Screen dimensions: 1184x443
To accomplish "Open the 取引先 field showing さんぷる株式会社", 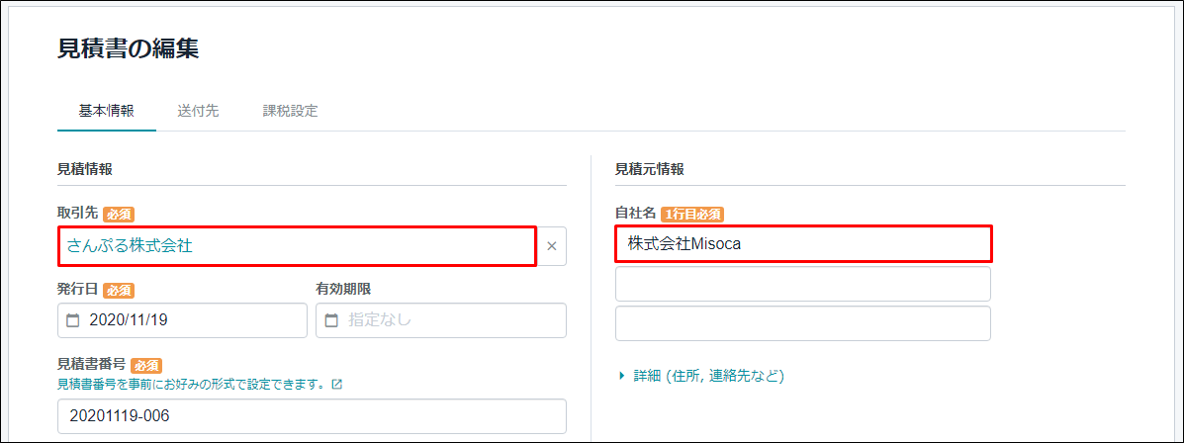I will point(298,246).
